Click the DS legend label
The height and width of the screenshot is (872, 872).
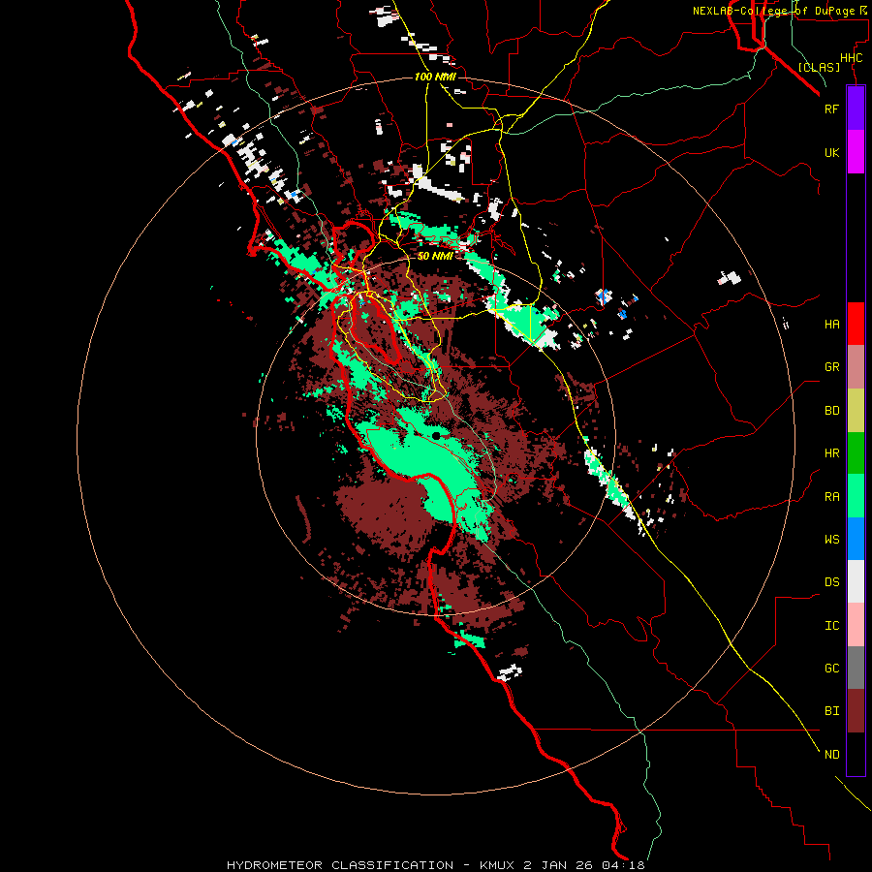[831, 582]
